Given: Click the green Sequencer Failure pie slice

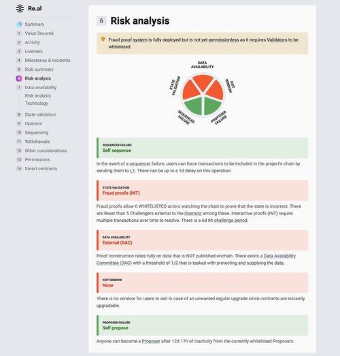Looking at the screenshot, I should pos(194,106).
